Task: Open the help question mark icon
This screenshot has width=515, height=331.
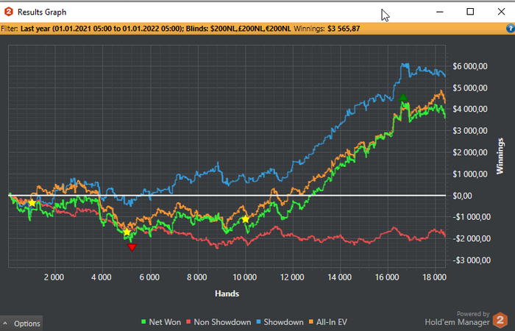Action: pyautogui.click(x=511, y=29)
